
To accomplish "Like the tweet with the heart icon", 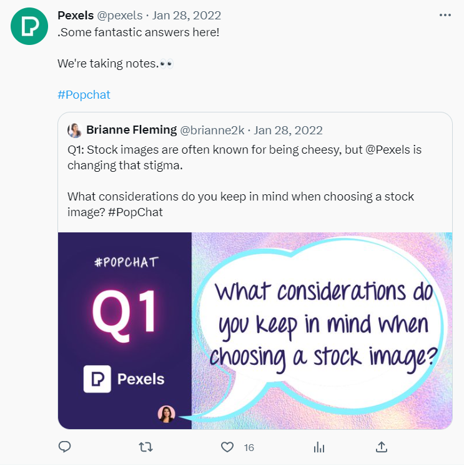I will point(227,447).
